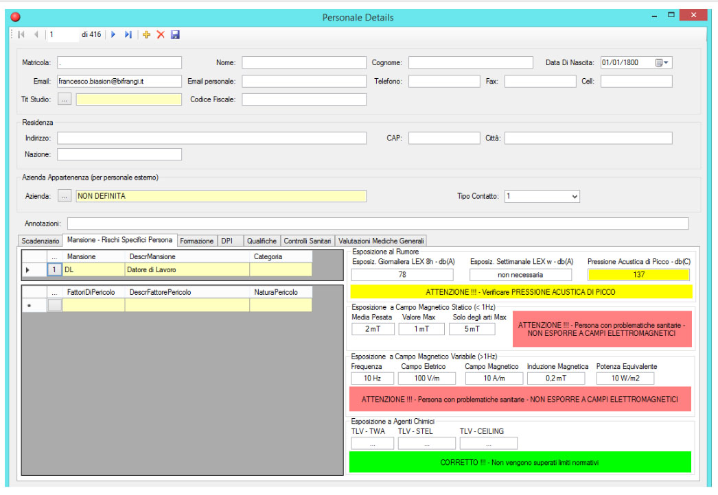Open Valutazioni Mediche Generali tab
The width and height of the screenshot is (718, 495).
click(381, 241)
